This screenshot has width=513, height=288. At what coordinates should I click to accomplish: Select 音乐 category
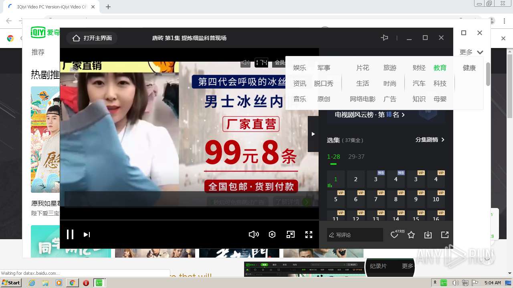click(300, 99)
